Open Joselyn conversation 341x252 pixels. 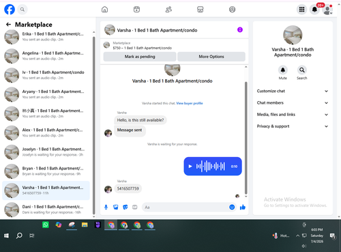click(46, 152)
